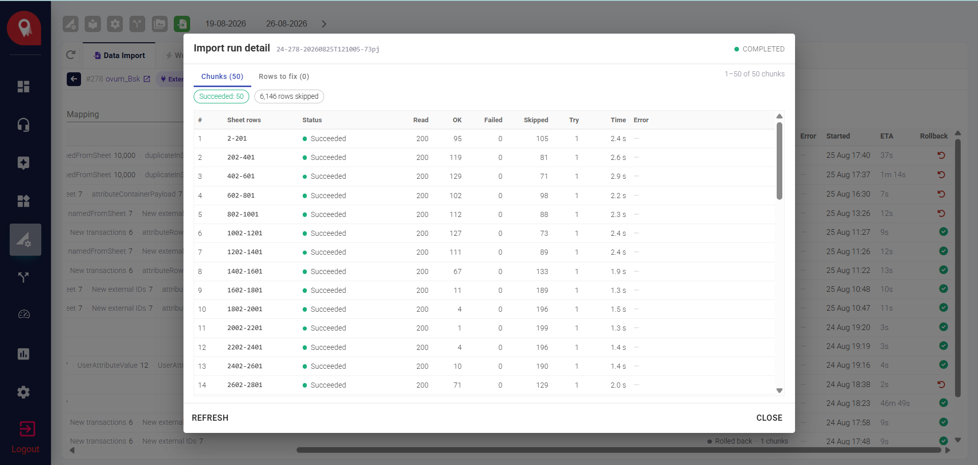Click the chunk table vertical scrollbar thumb
978x465 pixels.
coord(779,161)
